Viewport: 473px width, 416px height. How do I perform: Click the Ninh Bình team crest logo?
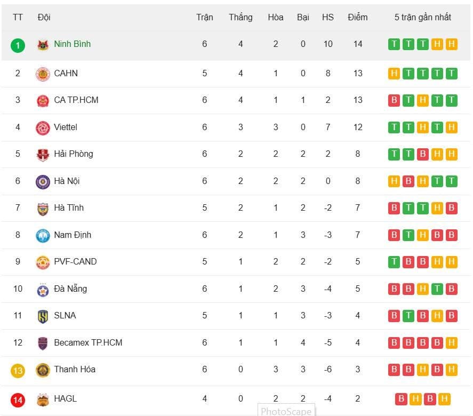[x=42, y=44]
